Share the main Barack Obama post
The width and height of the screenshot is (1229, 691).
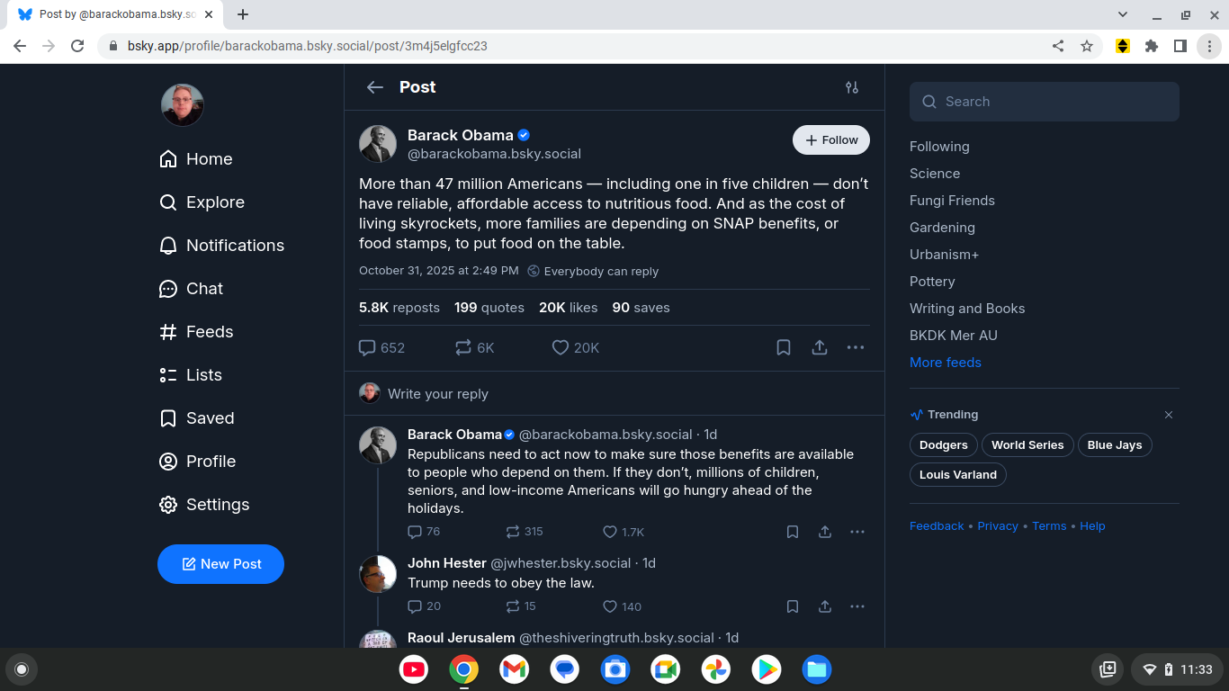pos(820,347)
